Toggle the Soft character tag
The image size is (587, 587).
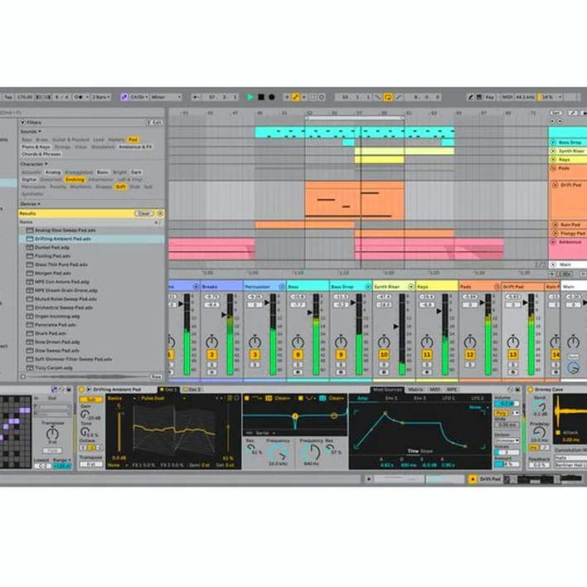(x=120, y=187)
